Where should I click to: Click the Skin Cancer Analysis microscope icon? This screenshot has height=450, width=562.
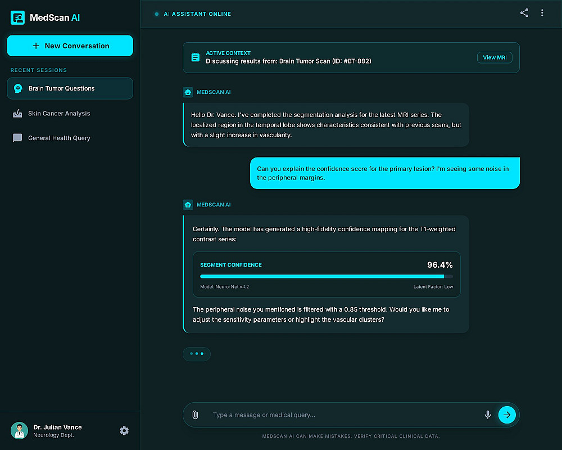point(17,114)
